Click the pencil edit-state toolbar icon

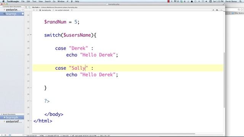[x=213, y=10]
